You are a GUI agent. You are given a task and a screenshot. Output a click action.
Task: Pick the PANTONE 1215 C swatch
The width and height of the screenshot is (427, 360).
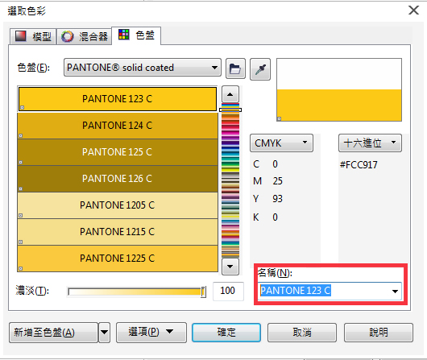coord(118,232)
